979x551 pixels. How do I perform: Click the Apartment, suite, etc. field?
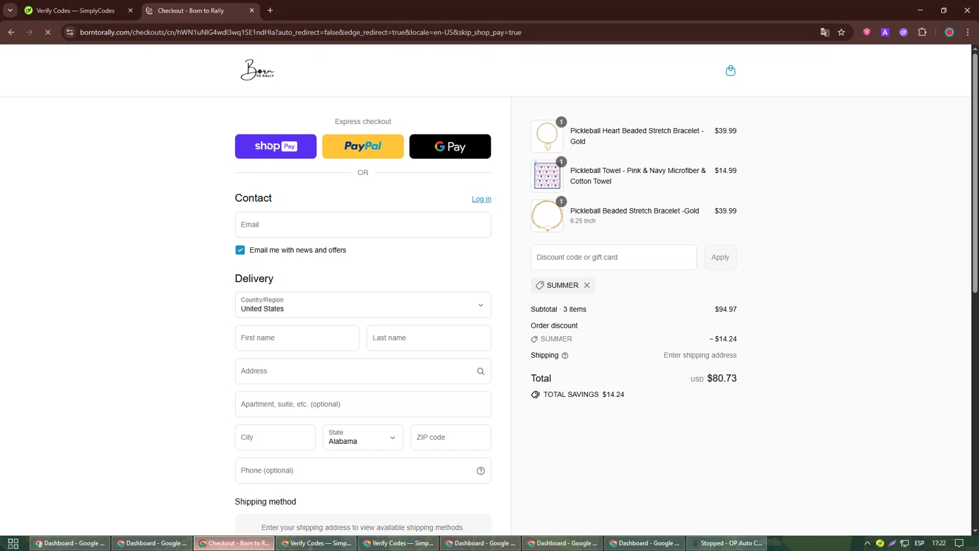click(363, 404)
